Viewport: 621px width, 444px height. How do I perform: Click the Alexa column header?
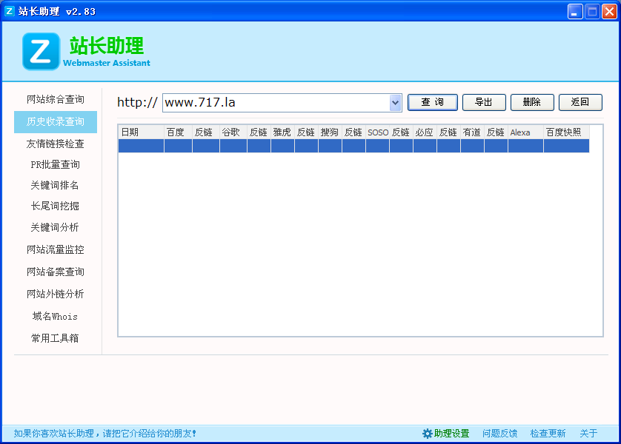[525, 132]
